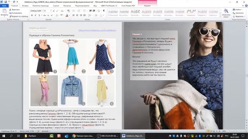Select the jeans jacket photo number 5
This screenshot has width=248, height=139.
[72, 91]
